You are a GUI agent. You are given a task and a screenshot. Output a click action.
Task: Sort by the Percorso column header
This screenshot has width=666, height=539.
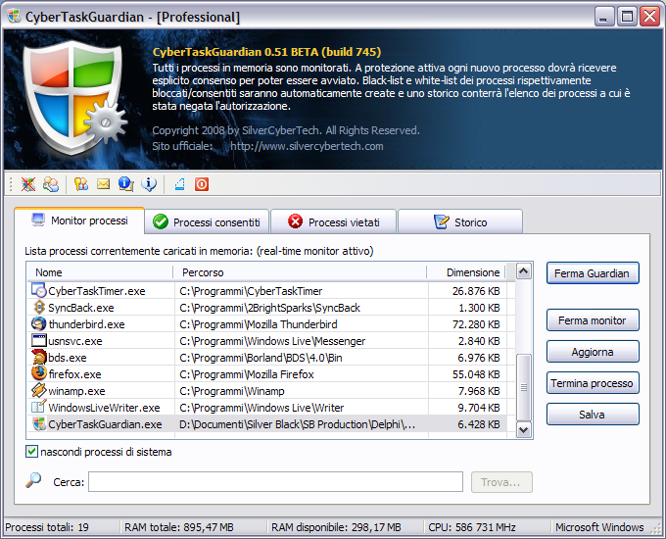(x=300, y=272)
